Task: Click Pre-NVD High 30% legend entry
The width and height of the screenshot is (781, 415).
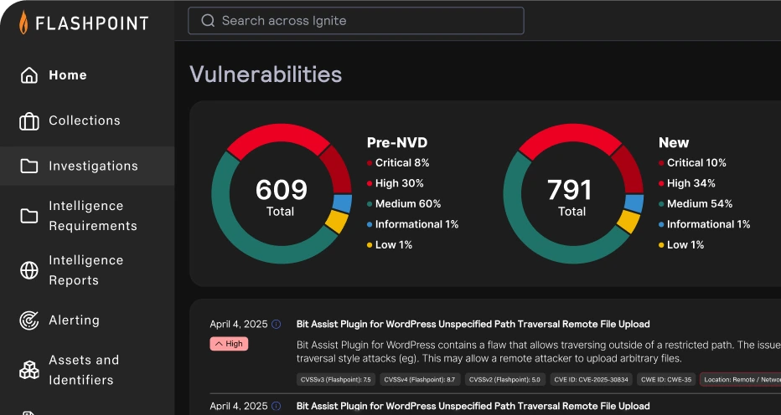Action: 395,183
